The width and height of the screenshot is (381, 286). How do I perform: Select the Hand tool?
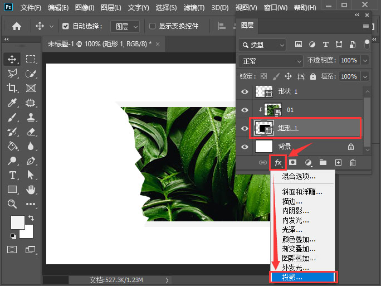(x=31, y=190)
